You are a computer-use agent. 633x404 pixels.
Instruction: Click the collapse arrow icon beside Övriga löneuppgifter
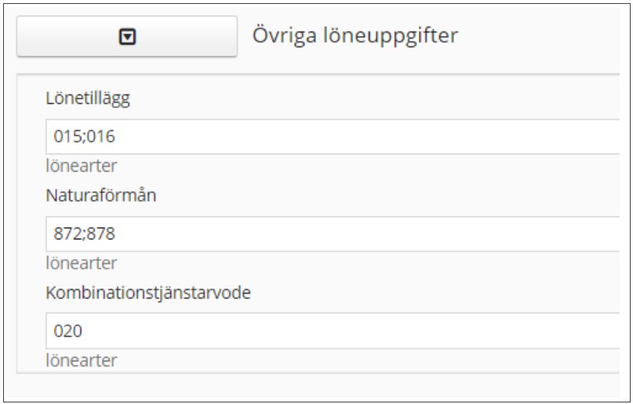(x=127, y=37)
